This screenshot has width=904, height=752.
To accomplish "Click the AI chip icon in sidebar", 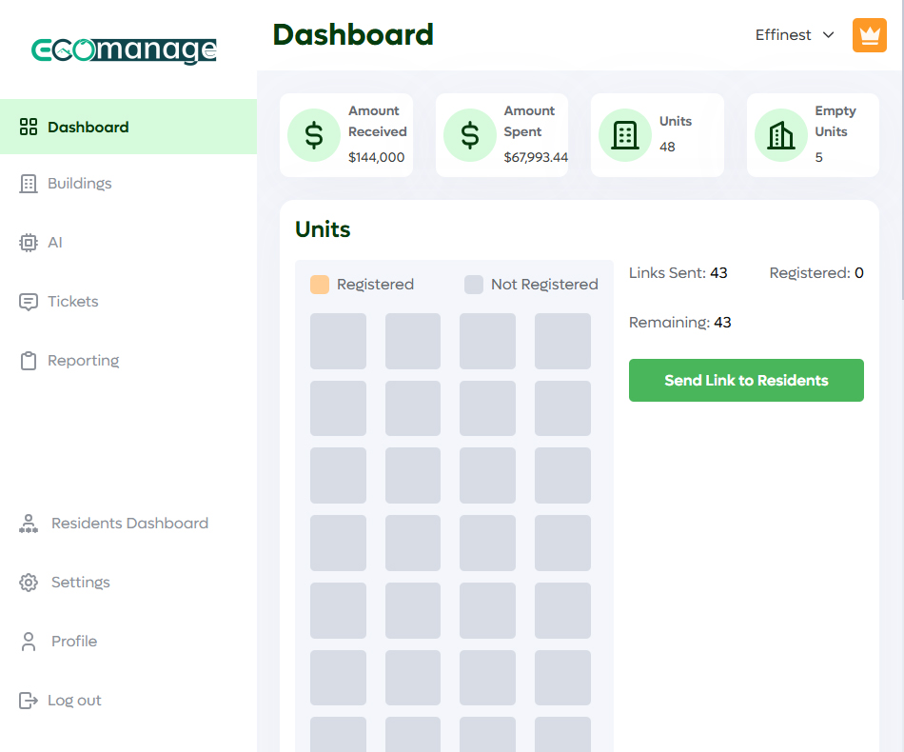I will pos(29,243).
